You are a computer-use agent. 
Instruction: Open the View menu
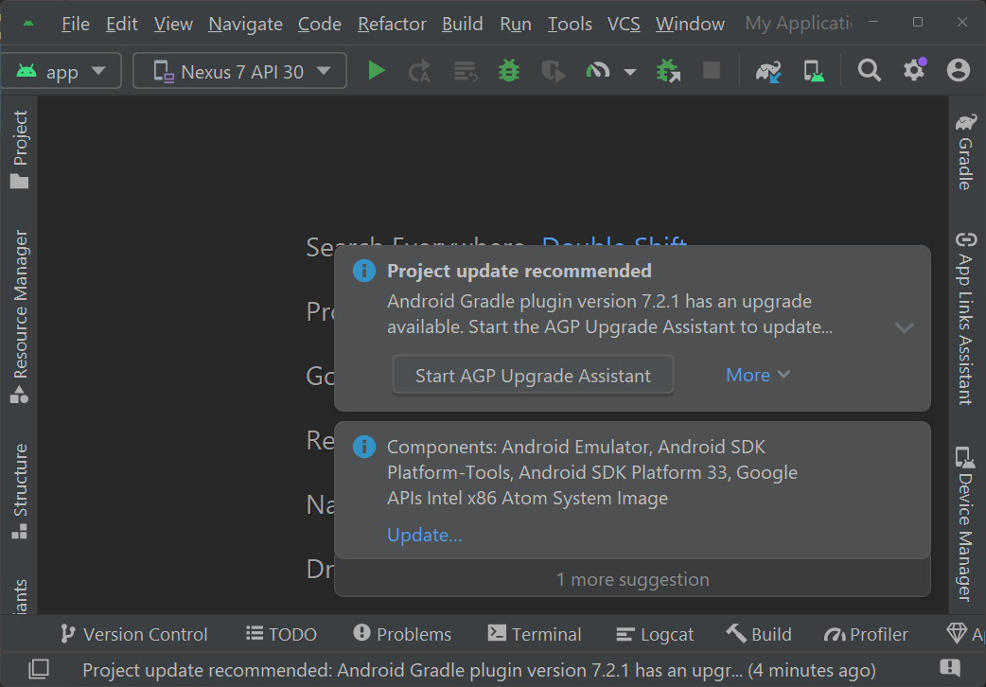pos(173,24)
